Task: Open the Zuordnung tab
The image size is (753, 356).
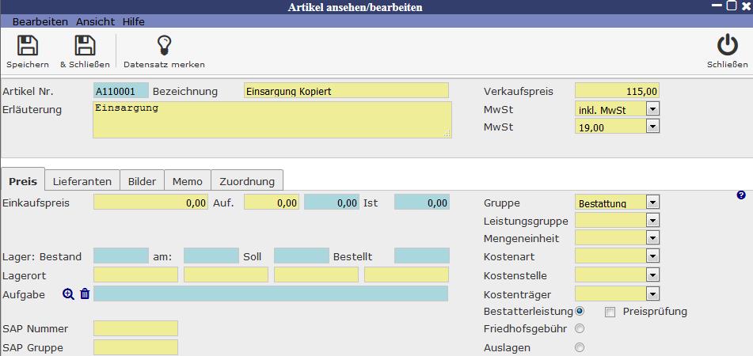Action: click(x=247, y=181)
